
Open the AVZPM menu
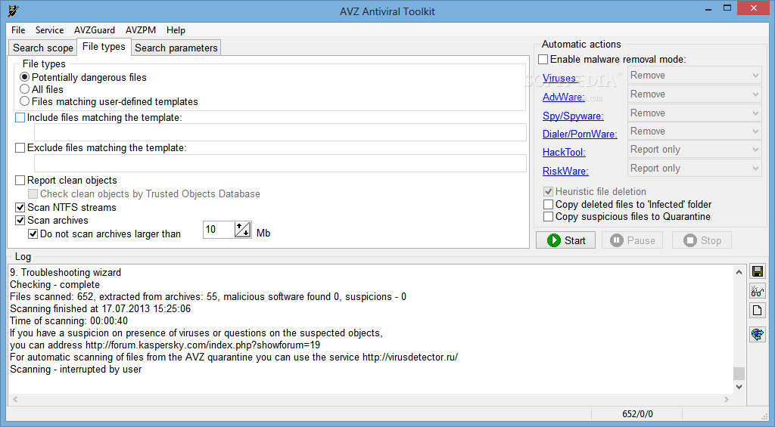point(141,30)
